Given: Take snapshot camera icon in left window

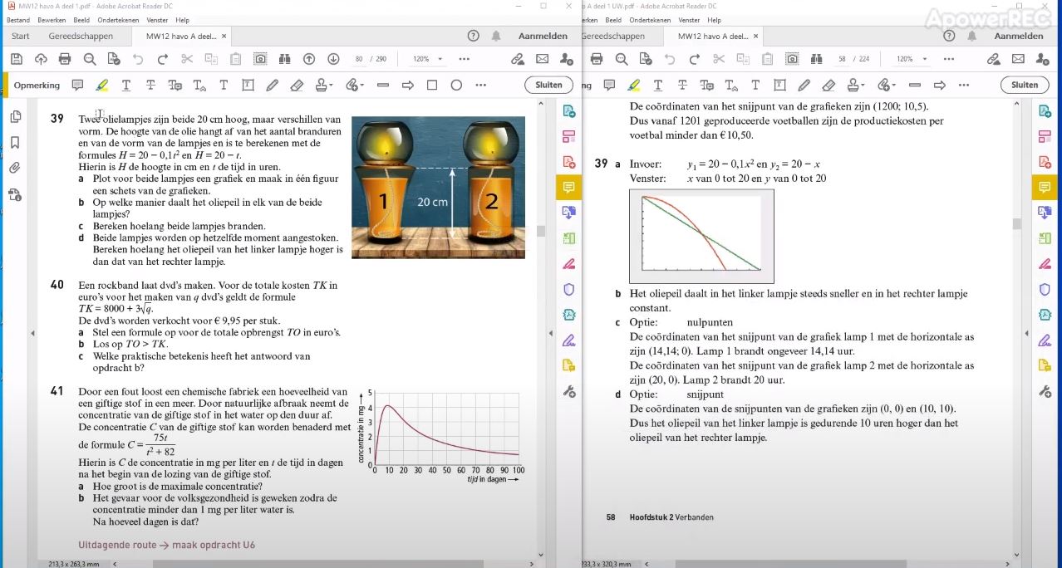Looking at the screenshot, I should tap(260, 59).
